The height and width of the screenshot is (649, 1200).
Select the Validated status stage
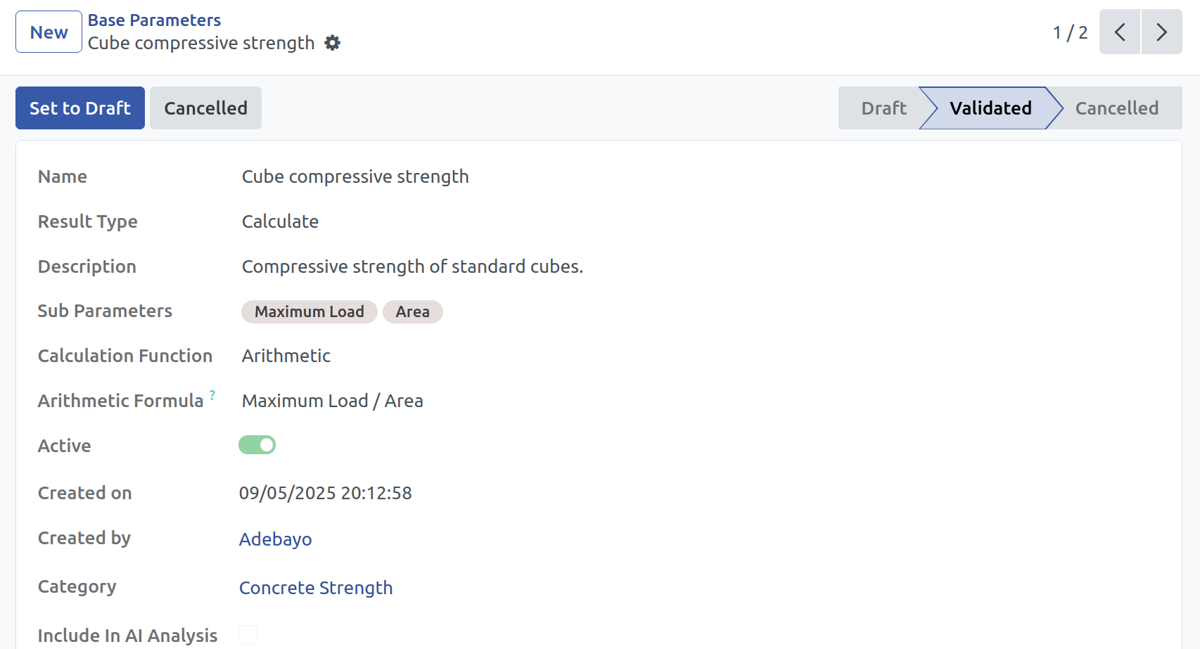click(990, 108)
